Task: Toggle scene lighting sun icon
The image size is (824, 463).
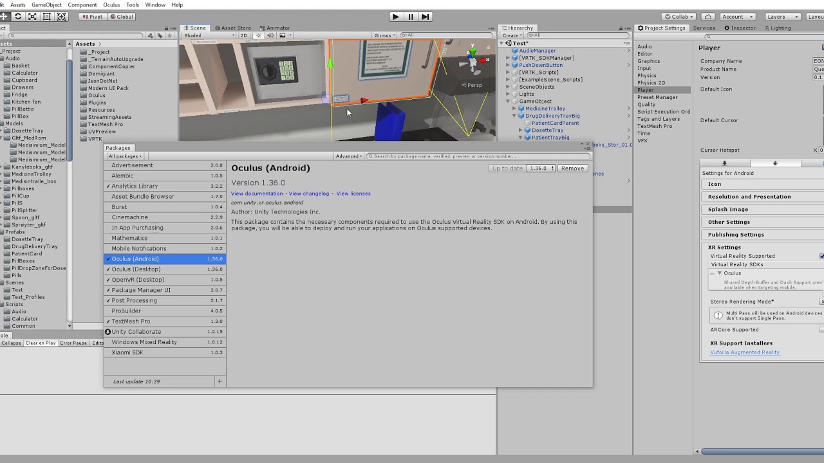Action: coord(258,35)
